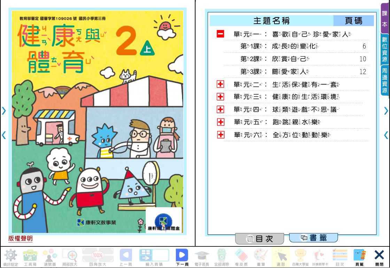Image resolution: width=390 pixels, height=268 pixels.
Task: Activate the 局部放大 partial zoom tool
Action: tap(70, 257)
